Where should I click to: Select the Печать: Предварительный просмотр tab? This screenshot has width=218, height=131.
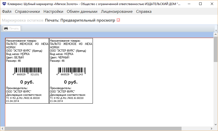click(80, 20)
